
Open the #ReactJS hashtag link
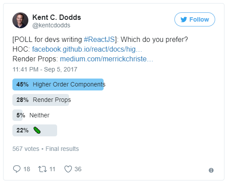99,39
